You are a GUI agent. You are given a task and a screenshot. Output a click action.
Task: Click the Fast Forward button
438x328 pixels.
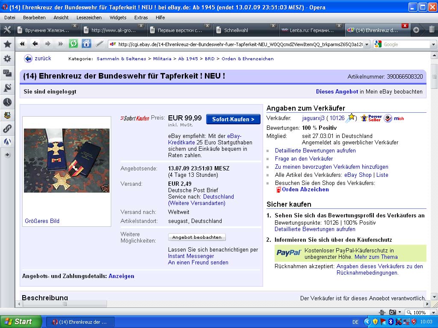coord(60,44)
